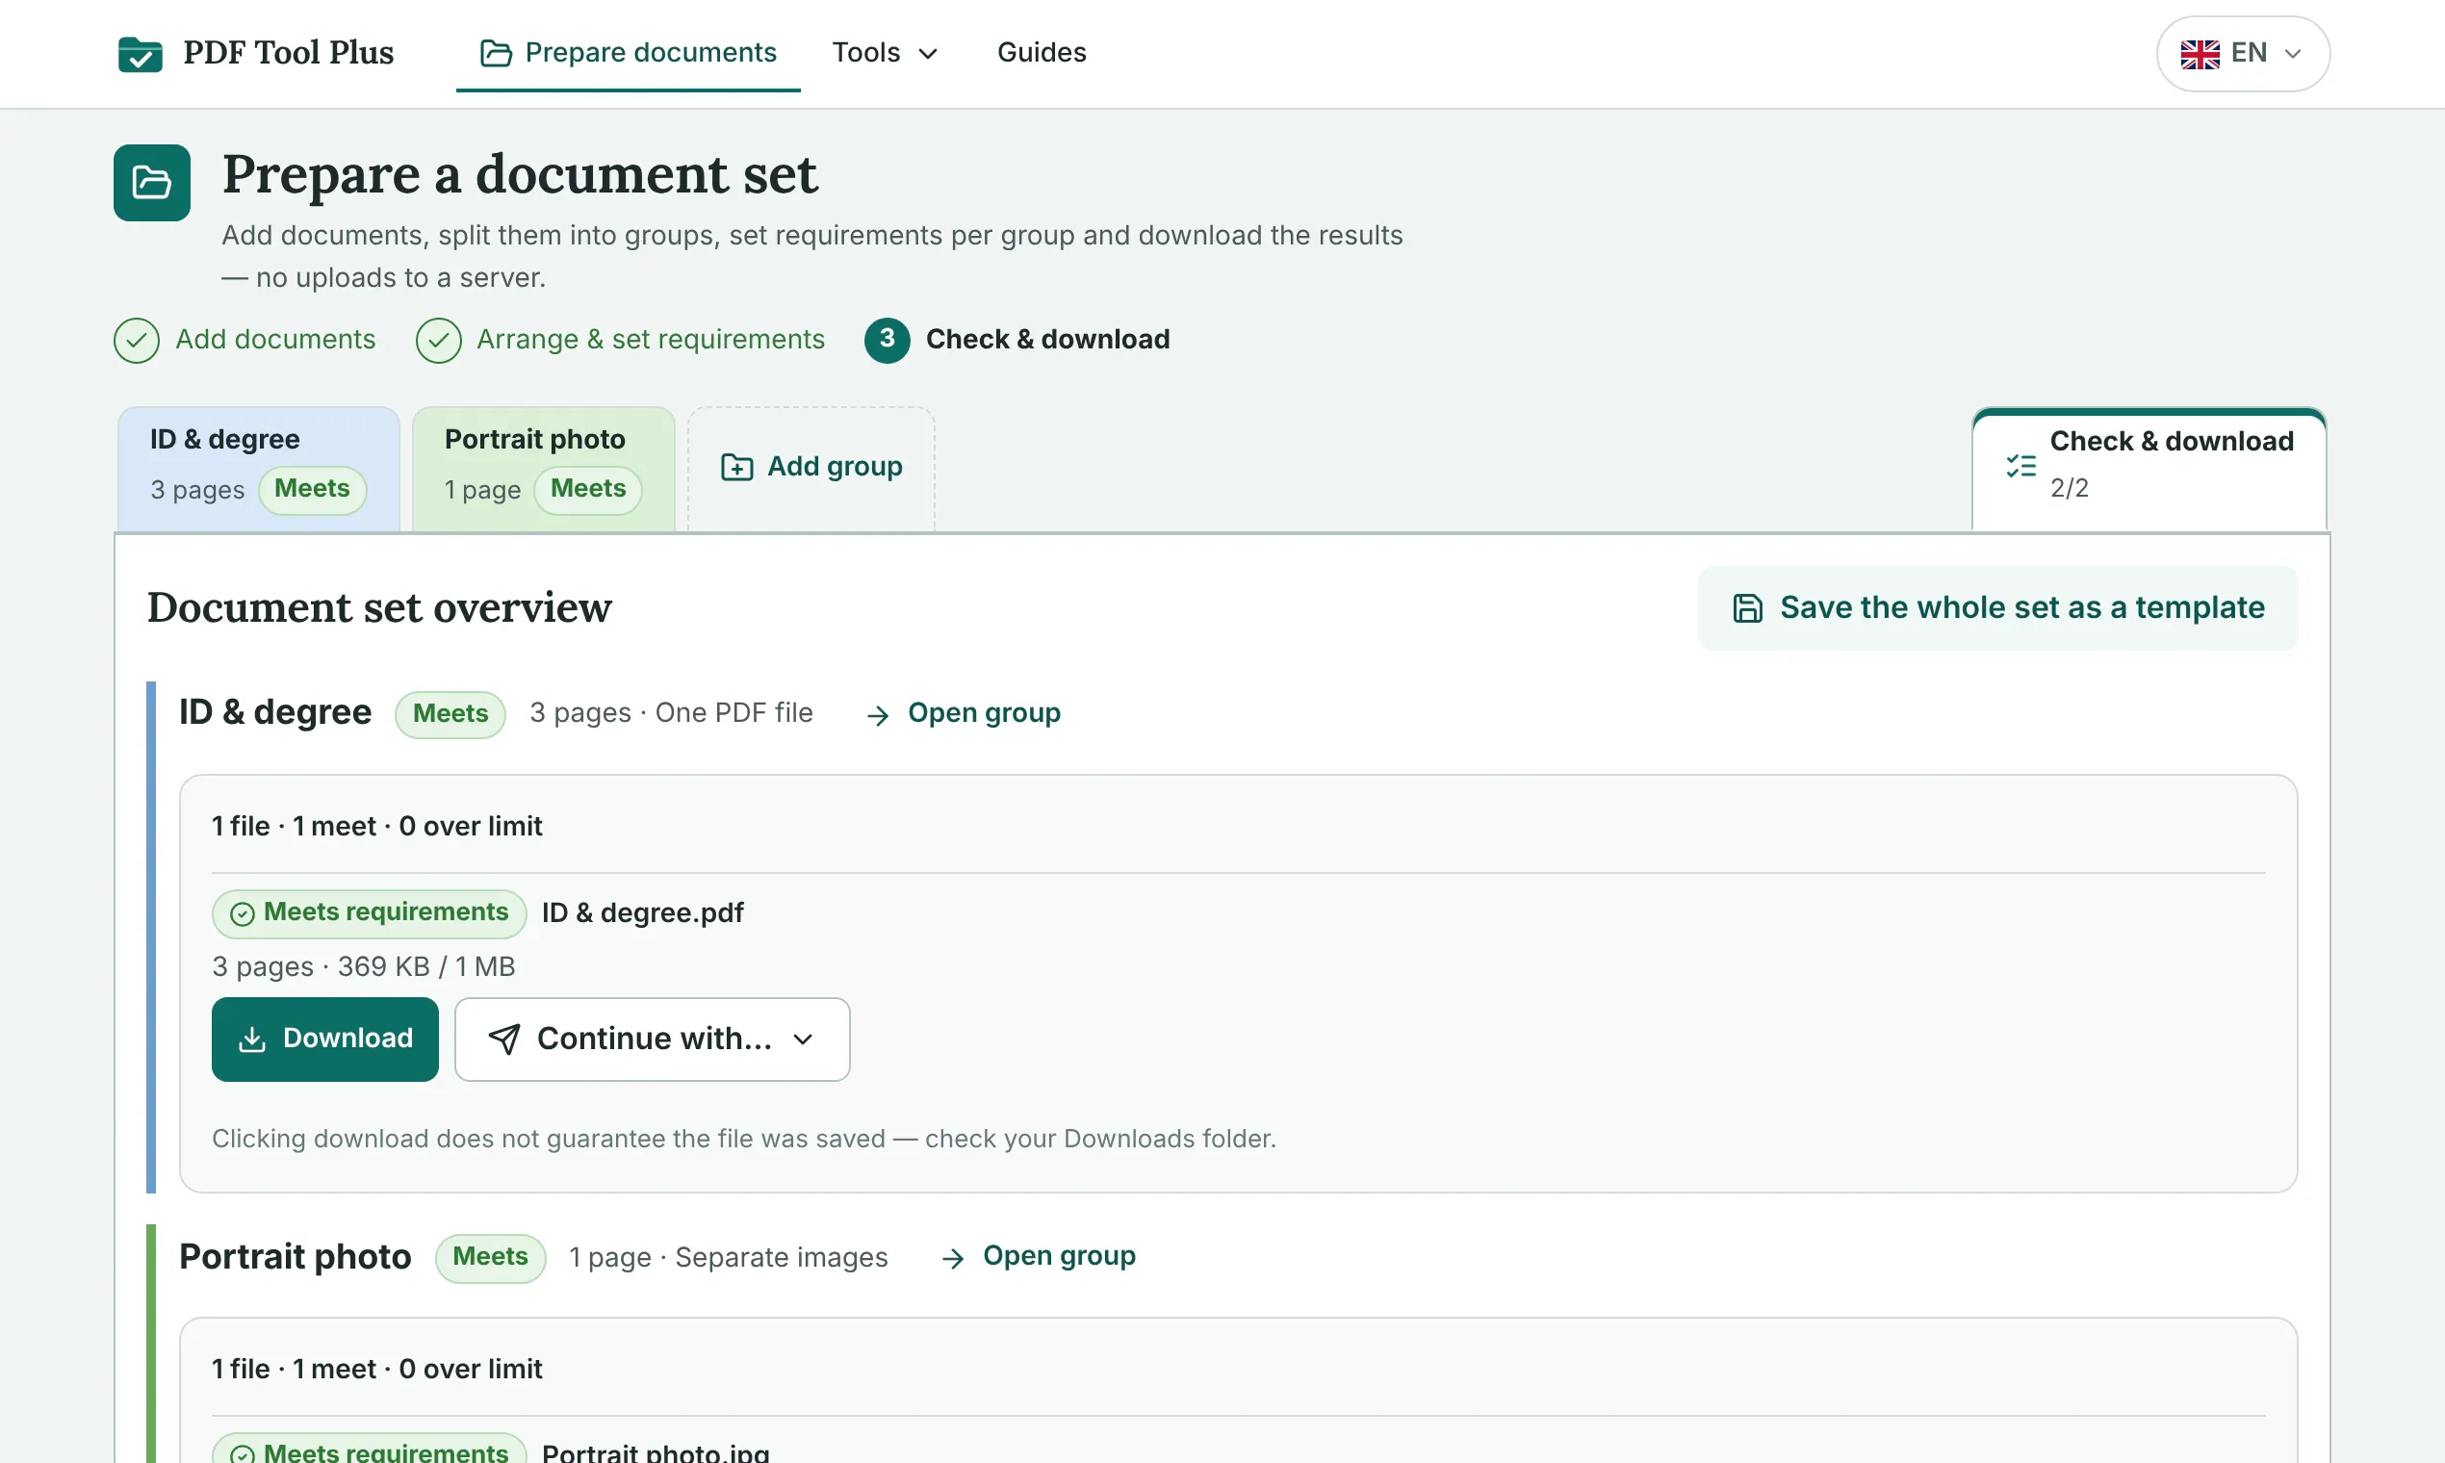Click the '3 pages · One PDF file' text
The image size is (2445, 1463).
click(x=671, y=713)
